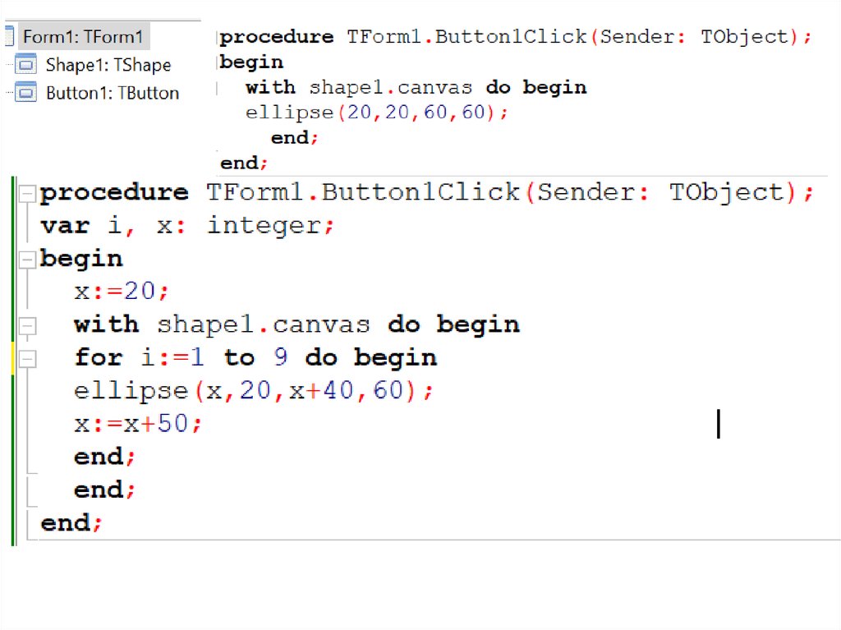Place cursor on 'x:=x+50;' line
The image size is (841, 630).
pyautogui.click(x=137, y=424)
